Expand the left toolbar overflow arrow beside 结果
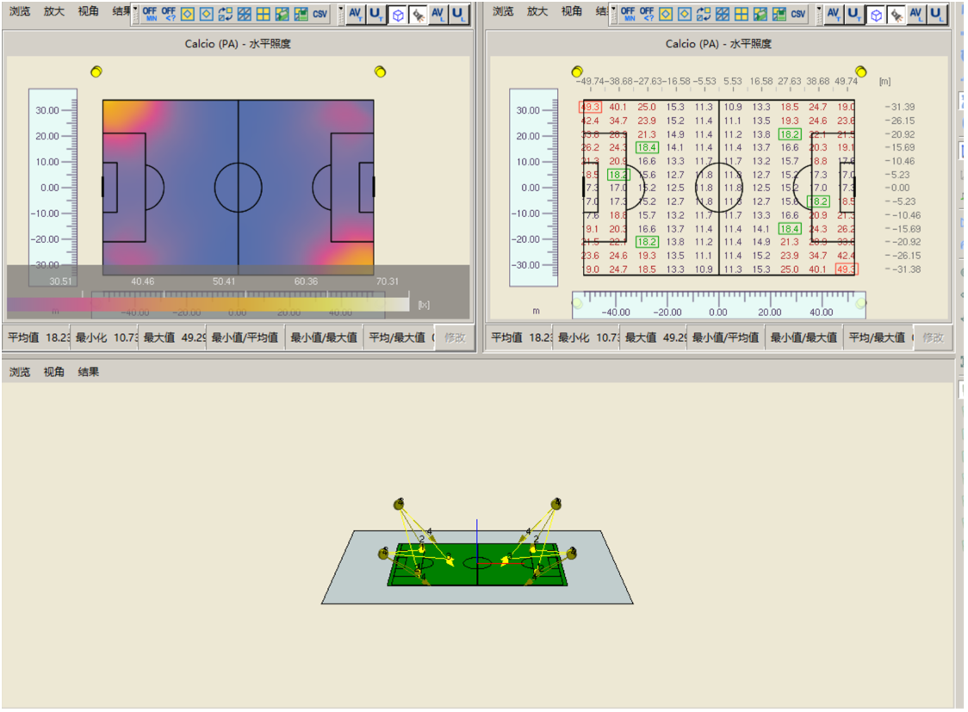Screen dimensions: 968x712 point(134,9)
